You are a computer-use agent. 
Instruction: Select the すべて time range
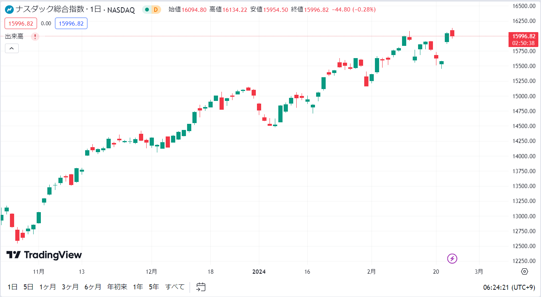175,287
